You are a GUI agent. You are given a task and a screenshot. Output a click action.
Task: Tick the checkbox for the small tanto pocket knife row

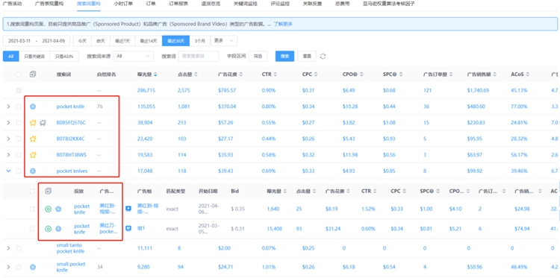click(x=19, y=248)
